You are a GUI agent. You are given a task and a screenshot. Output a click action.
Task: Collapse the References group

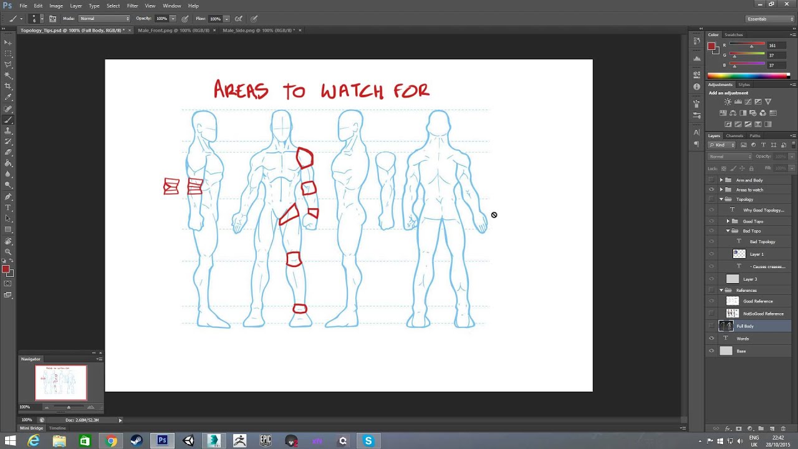721,291
